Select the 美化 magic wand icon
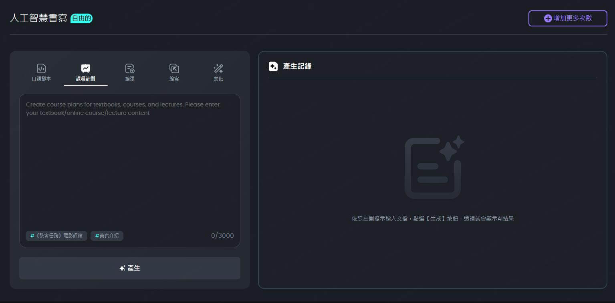Viewport: 615px width, 303px height. point(218,68)
